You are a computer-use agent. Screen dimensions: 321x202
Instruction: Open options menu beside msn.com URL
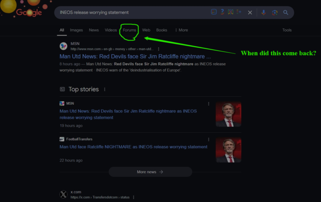(x=158, y=49)
